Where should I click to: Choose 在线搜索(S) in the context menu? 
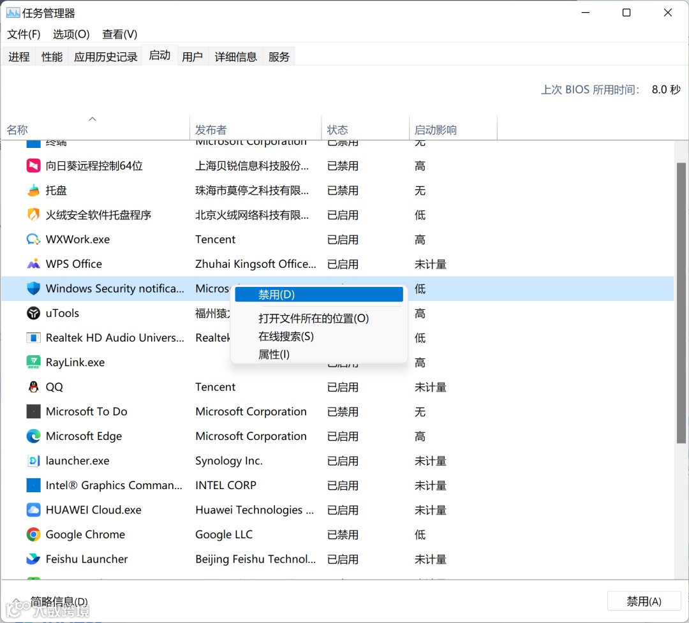pos(286,337)
